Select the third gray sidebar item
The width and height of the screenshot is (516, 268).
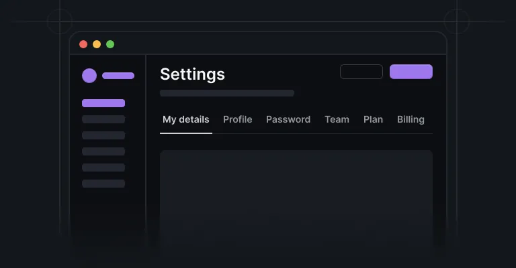coord(103,151)
